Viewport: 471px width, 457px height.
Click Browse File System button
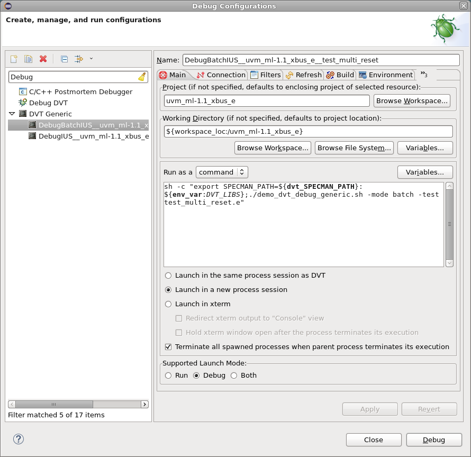click(x=354, y=148)
